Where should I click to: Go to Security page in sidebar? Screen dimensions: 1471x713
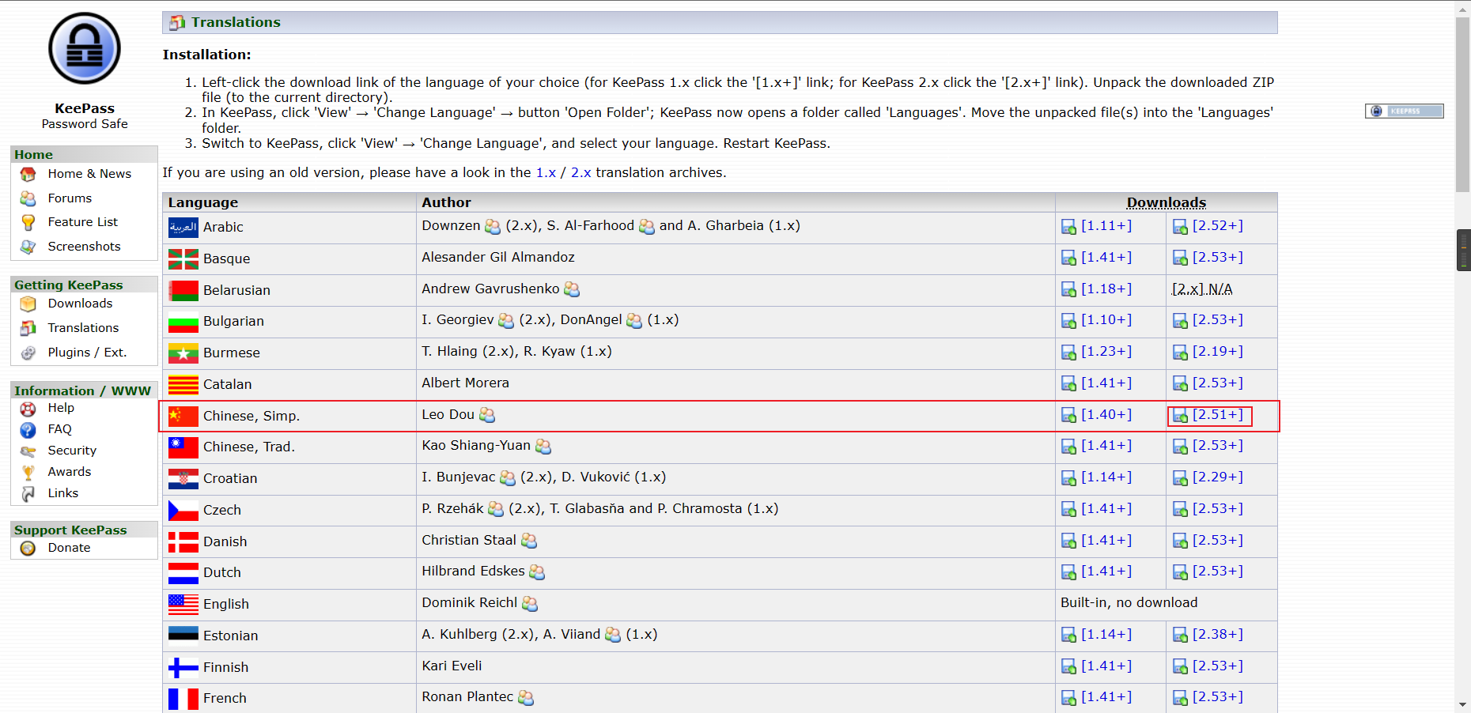[x=72, y=451]
